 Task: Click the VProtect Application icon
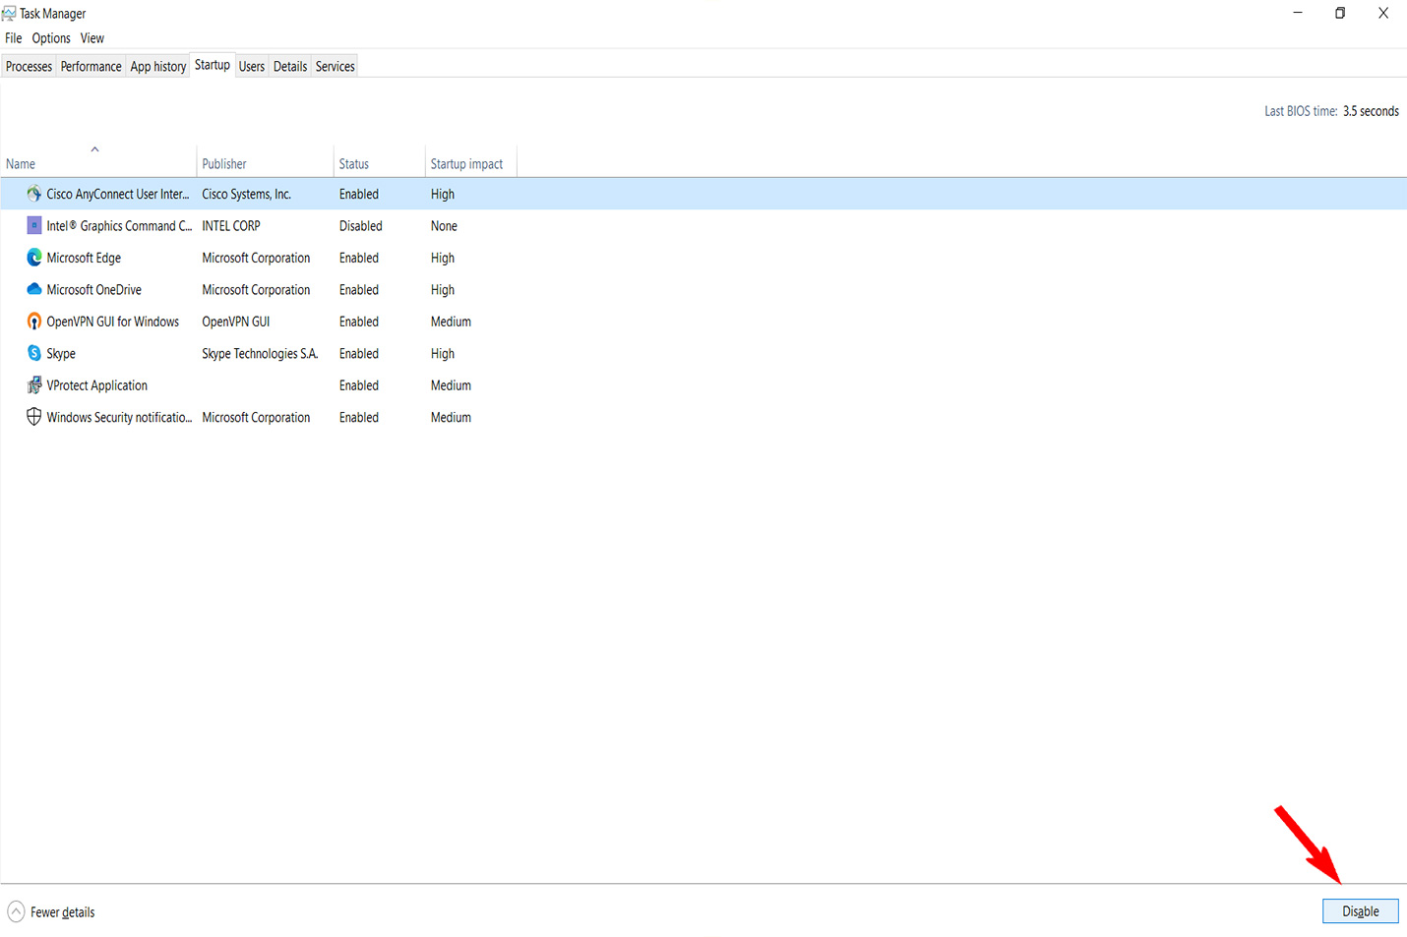click(34, 385)
